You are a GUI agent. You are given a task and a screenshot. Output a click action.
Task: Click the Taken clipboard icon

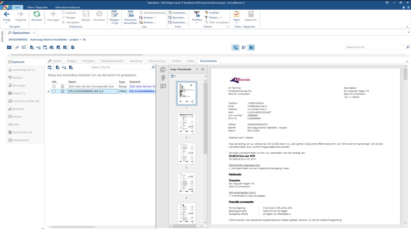(236, 14)
